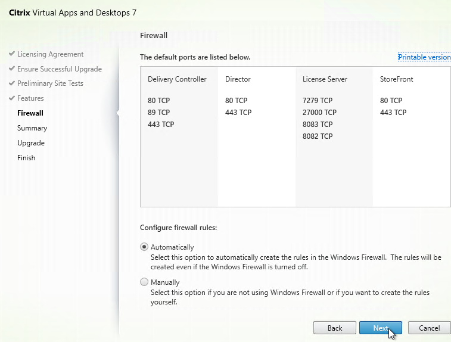This screenshot has height=342, width=451.
Task: Click 443 TCP under StoreFront
Action: [x=393, y=113]
